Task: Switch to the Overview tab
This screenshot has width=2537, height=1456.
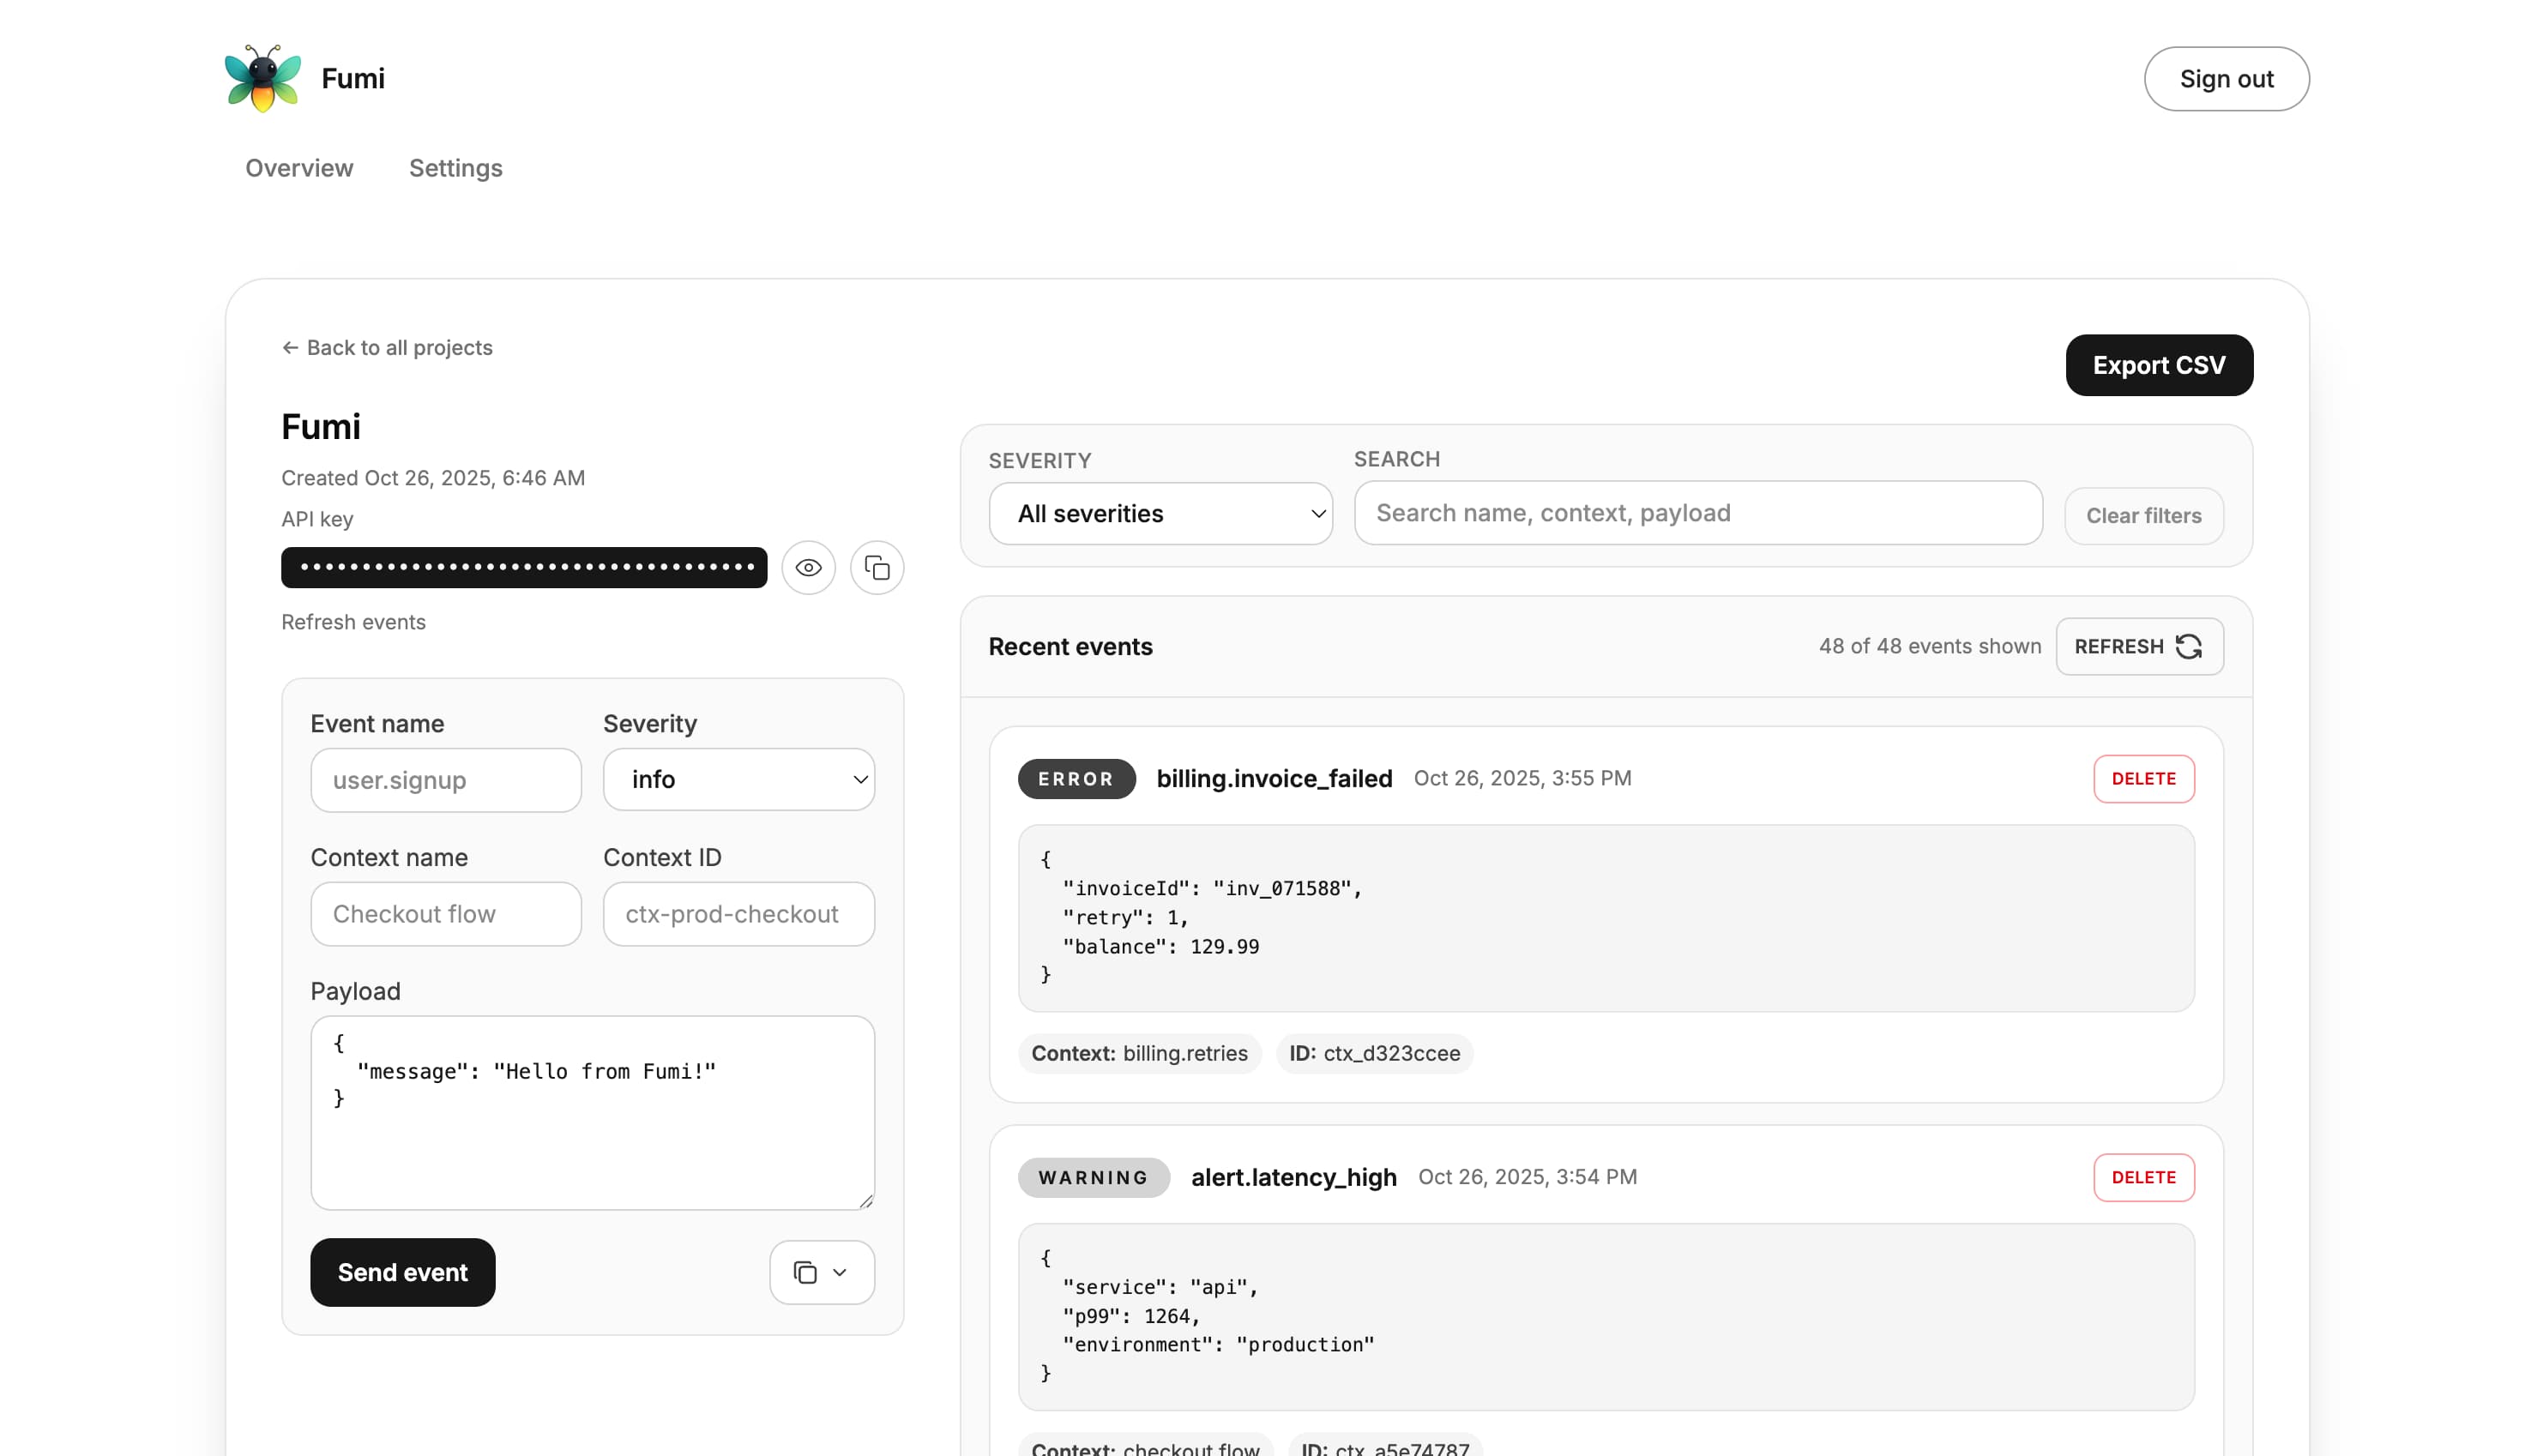Action: coord(299,168)
